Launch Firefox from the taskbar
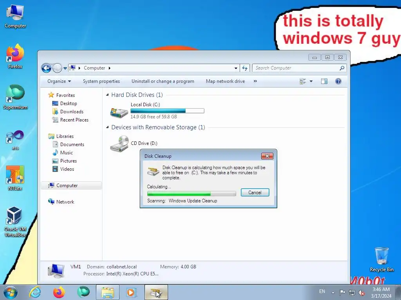Image resolution: width=401 pixels, height=300 pixels. tap(59, 292)
